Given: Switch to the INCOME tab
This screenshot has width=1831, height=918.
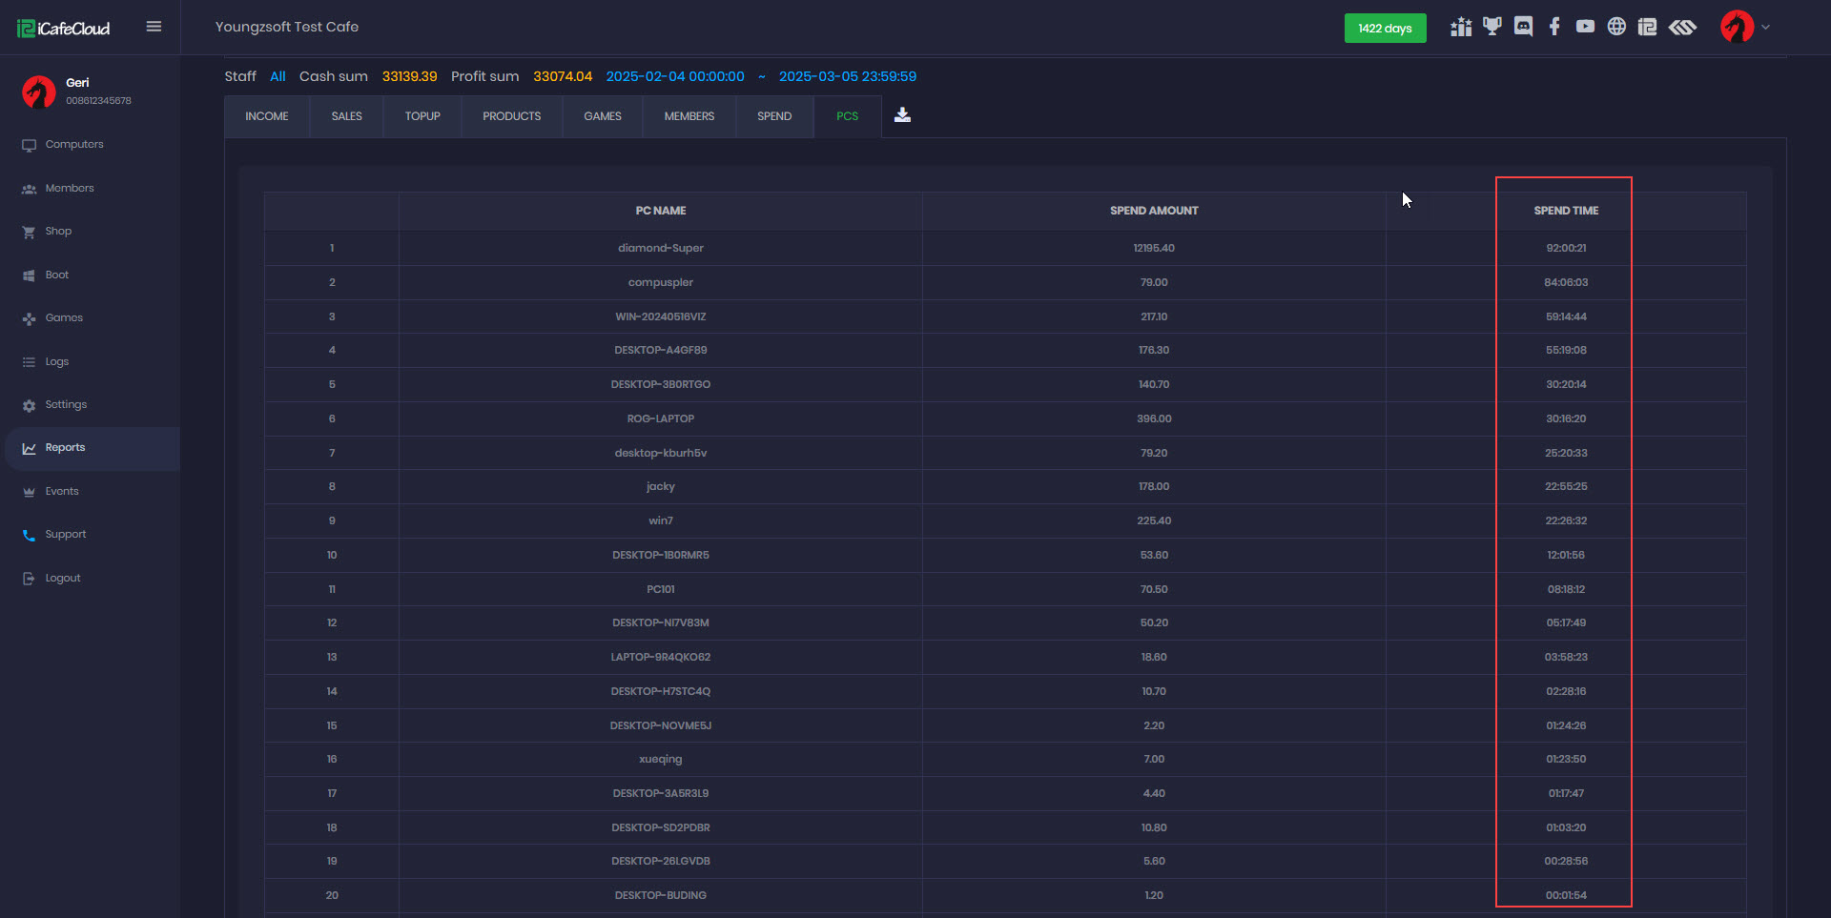Looking at the screenshot, I should tap(267, 116).
